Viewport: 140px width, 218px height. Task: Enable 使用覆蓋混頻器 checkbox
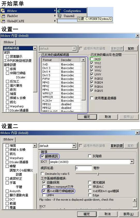92,98
